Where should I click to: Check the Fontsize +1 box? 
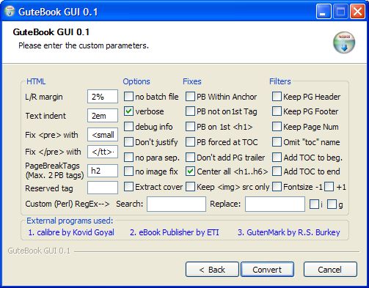coord(329,187)
